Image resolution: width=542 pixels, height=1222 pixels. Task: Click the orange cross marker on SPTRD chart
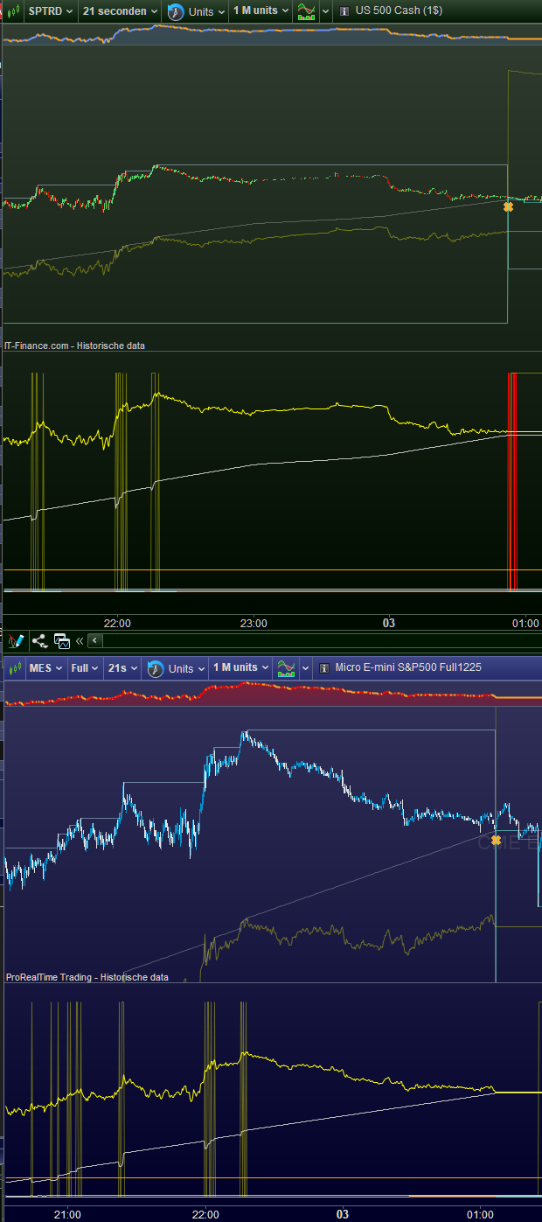point(508,206)
